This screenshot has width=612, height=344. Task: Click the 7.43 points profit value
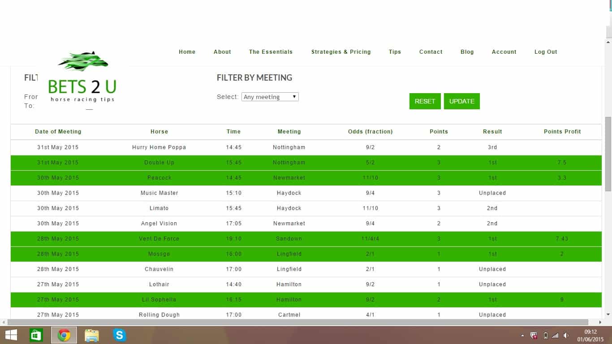[x=562, y=239]
